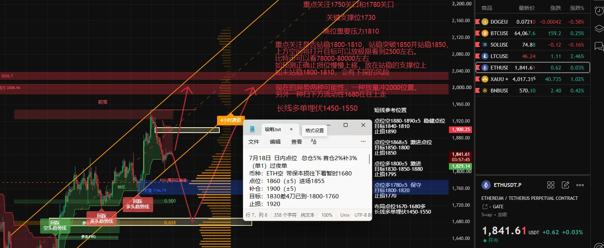Sort watchlist by the 涨跌% column header
The height and width of the screenshot is (248, 604).
(x=577, y=8)
